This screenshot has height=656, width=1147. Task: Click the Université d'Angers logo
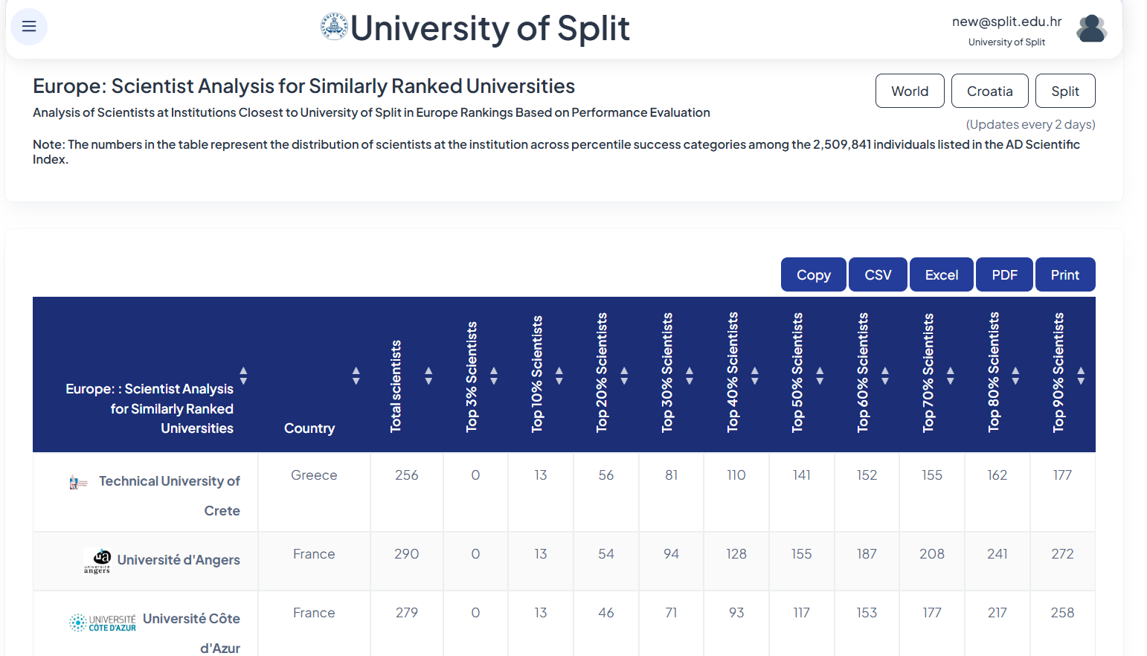[x=97, y=561]
